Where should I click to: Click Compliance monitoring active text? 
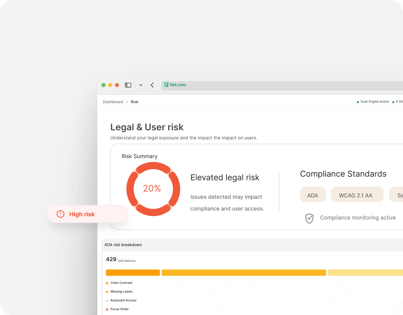tap(358, 218)
